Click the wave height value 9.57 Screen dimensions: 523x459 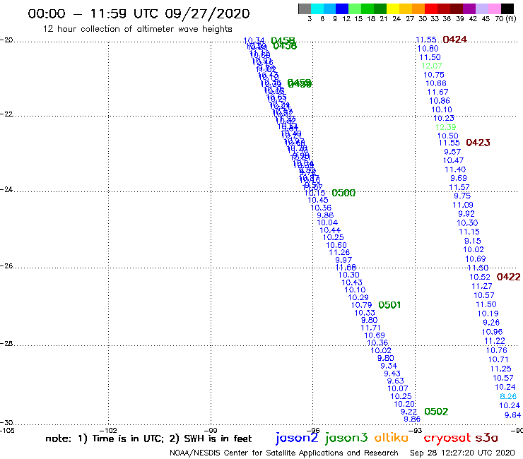point(452,152)
